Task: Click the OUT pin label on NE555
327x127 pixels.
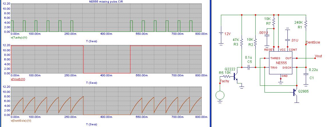Action: [289, 58]
